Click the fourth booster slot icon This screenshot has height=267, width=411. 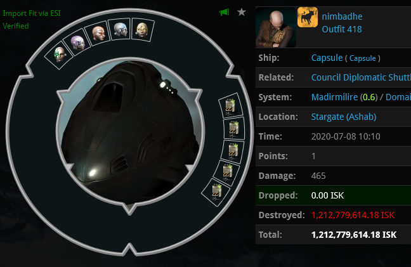pyautogui.click(x=227, y=172)
